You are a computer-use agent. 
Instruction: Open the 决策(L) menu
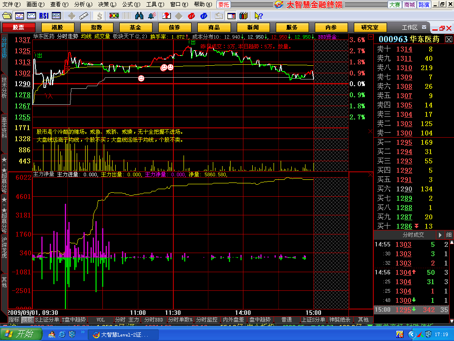point(107,4)
